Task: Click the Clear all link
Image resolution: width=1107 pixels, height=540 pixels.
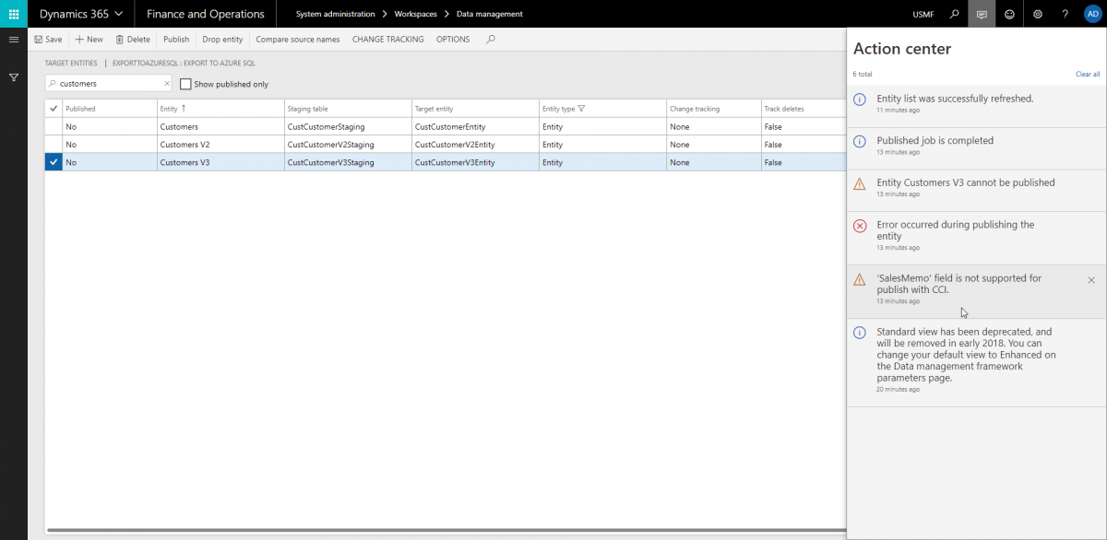Action: pyautogui.click(x=1088, y=74)
